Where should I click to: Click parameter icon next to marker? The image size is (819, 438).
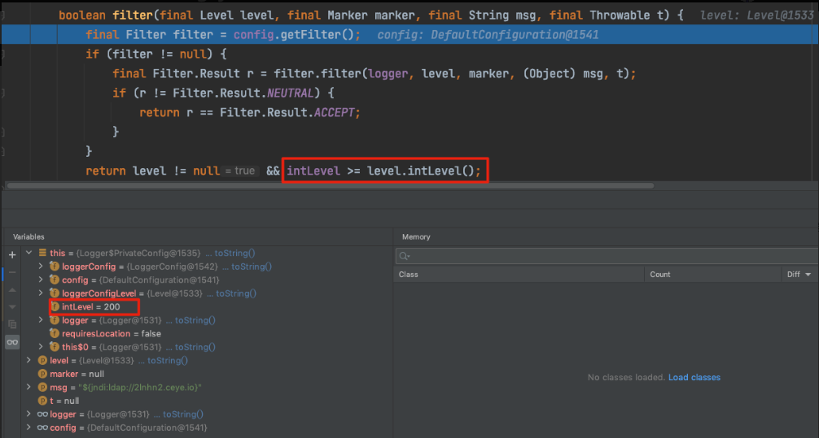tap(43, 374)
